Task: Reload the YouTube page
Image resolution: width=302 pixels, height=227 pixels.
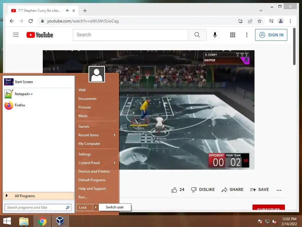Action: click(31, 21)
